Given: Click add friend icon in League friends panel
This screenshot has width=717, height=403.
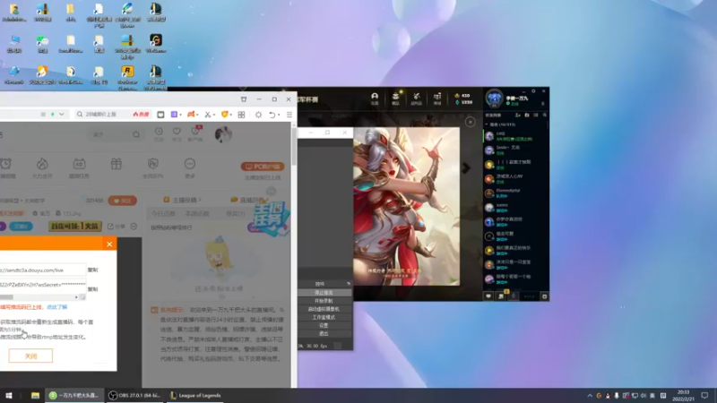Looking at the screenshot, I should click(518, 116).
